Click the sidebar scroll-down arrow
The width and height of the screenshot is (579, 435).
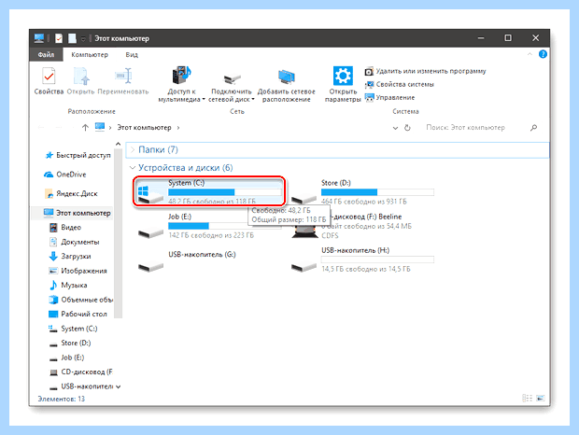coord(119,387)
